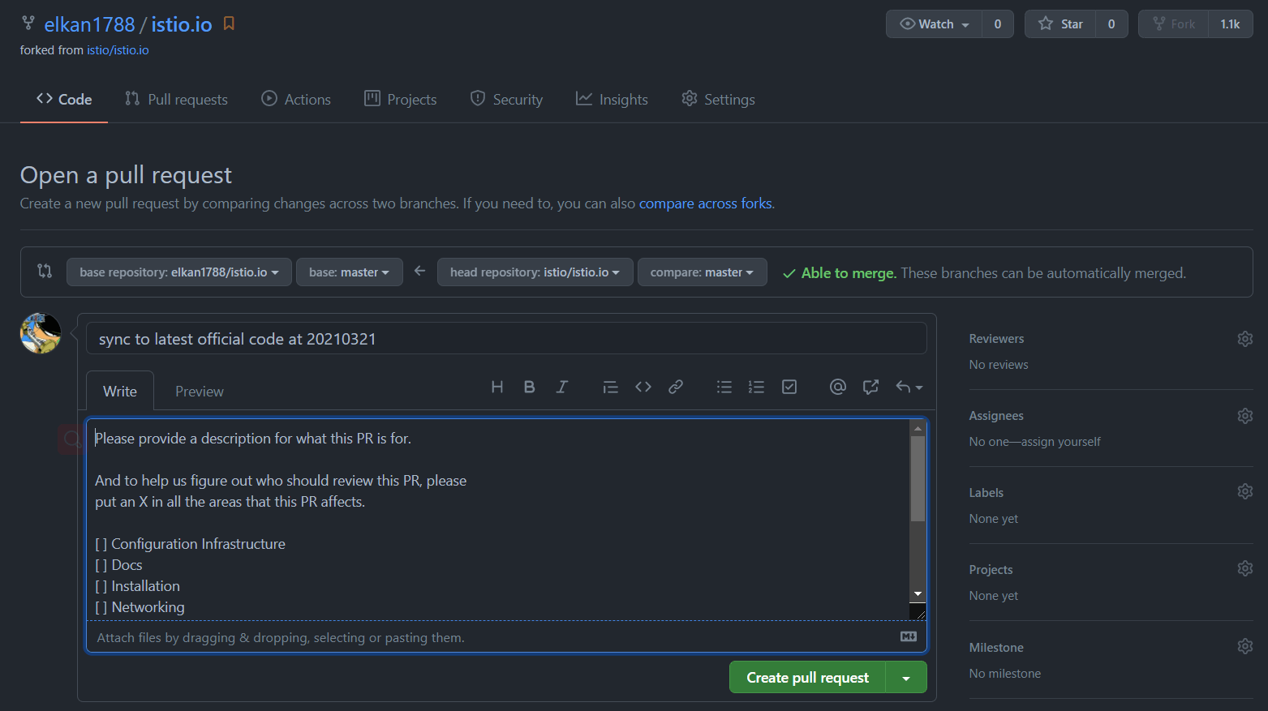Click the Assignees heading

(x=996, y=416)
